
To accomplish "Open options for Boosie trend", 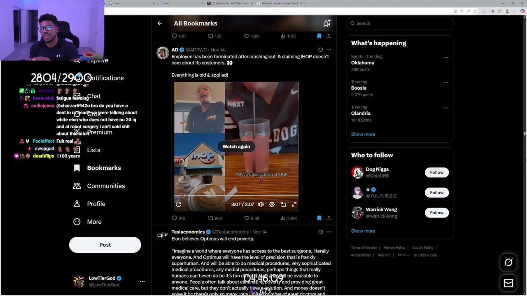I will click(x=446, y=83).
